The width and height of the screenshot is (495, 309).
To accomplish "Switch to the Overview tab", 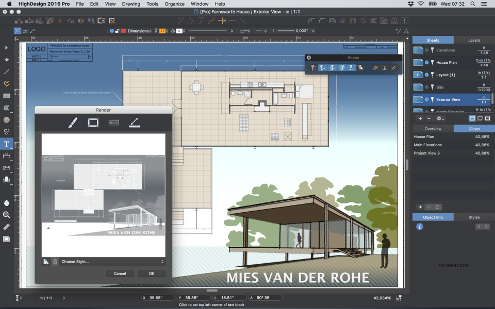I will point(433,129).
